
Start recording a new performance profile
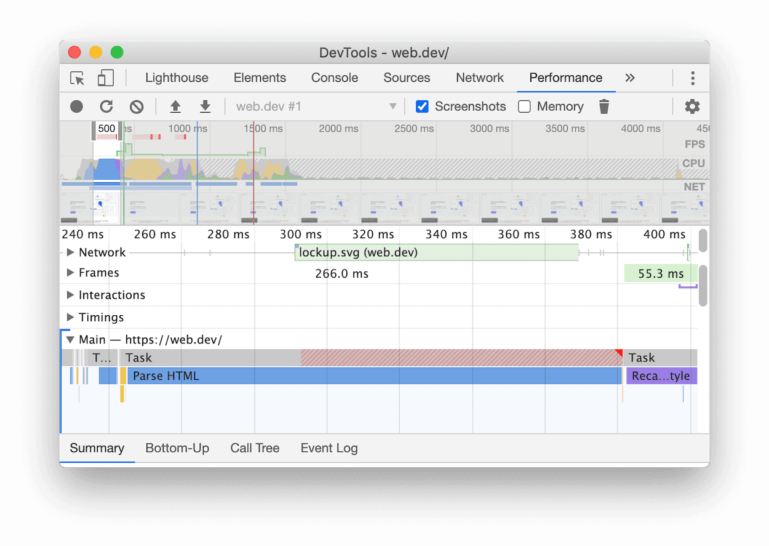pos(76,106)
